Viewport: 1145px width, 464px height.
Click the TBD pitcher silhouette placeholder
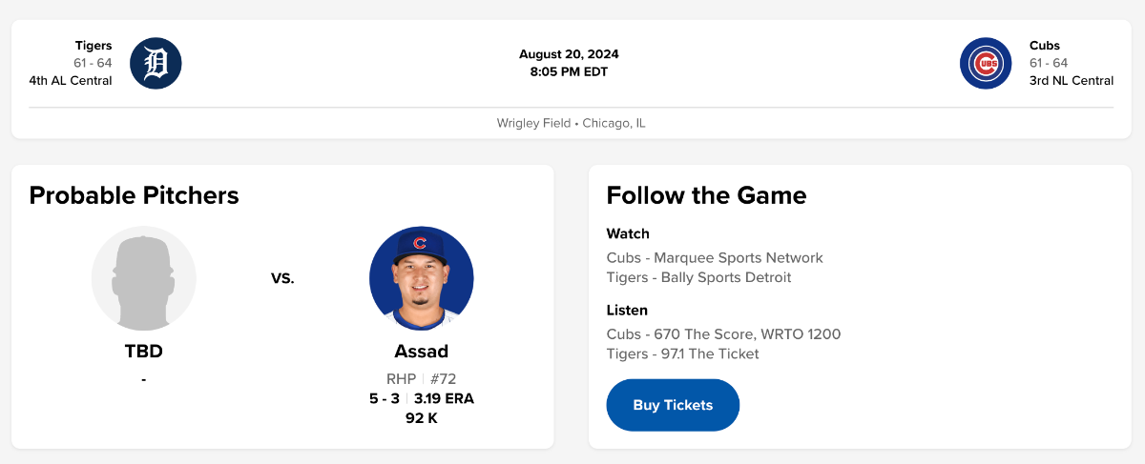[144, 278]
